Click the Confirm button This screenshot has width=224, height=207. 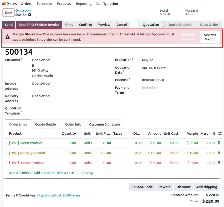(85, 25)
